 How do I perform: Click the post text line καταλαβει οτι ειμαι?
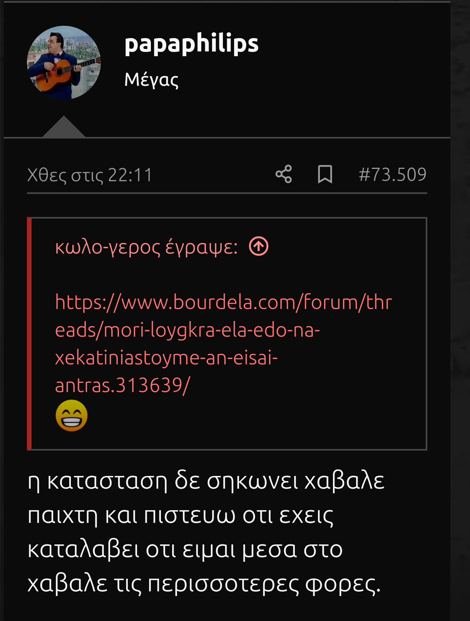click(185, 549)
